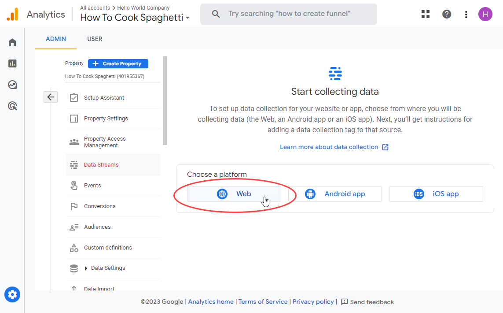Open Home from left sidebar icon

(x=12, y=42)
